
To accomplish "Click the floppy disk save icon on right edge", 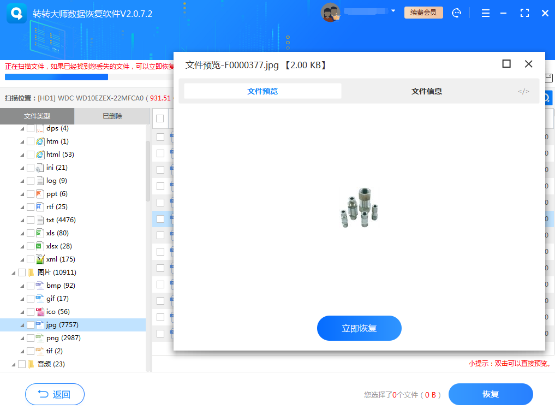I will [548, 78].
